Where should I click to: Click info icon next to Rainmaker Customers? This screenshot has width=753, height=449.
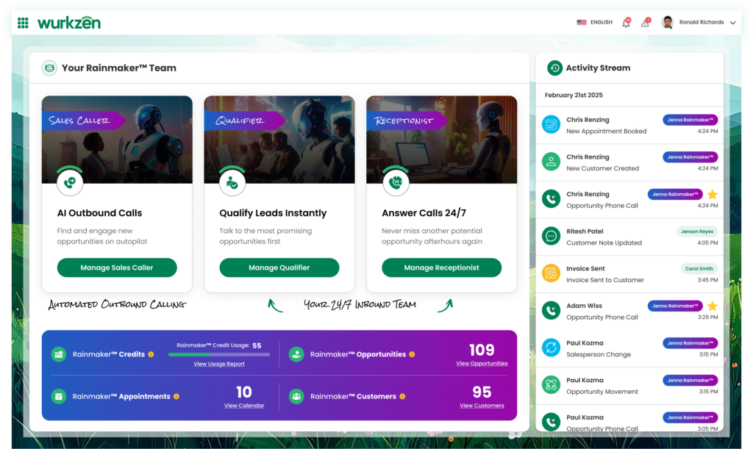click(x=402, y=397)
